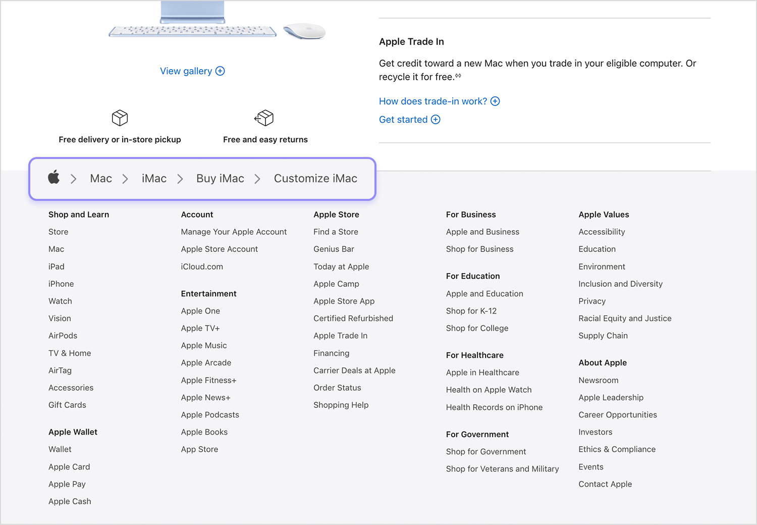Image resolution: width=757 pixels, height=525 pixels.
Task: Open the Apple Camp link
Action: click(336, 284)
